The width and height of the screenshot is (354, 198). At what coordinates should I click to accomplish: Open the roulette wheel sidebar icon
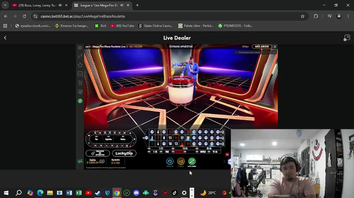tap(80, 92)
